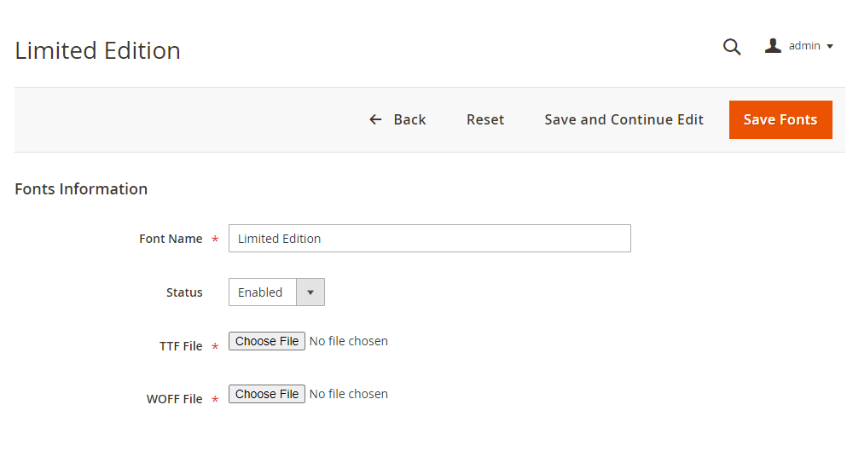Image resolution: width=847 pixels, height=457 pixels.
Task: Reset the font form
Action: [485, 120]
